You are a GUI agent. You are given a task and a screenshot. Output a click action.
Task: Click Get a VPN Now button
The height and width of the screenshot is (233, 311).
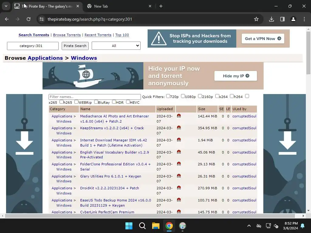[263, 39]
